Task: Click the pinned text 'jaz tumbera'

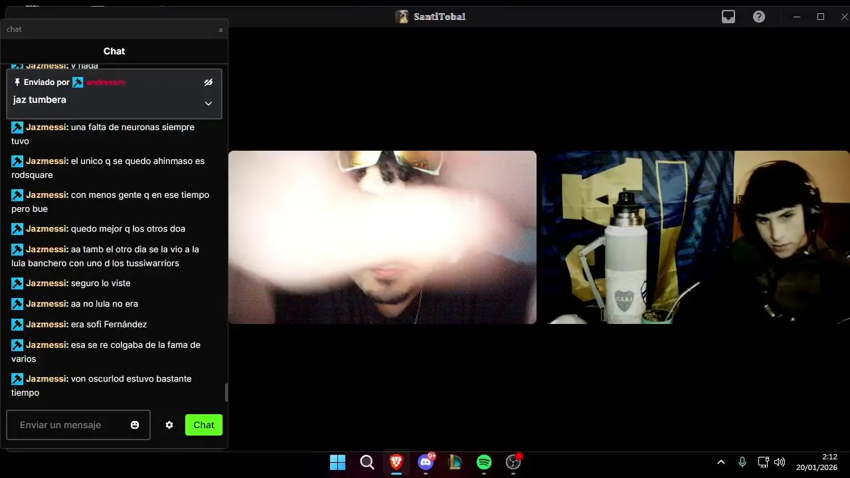Action: point(40,100)
